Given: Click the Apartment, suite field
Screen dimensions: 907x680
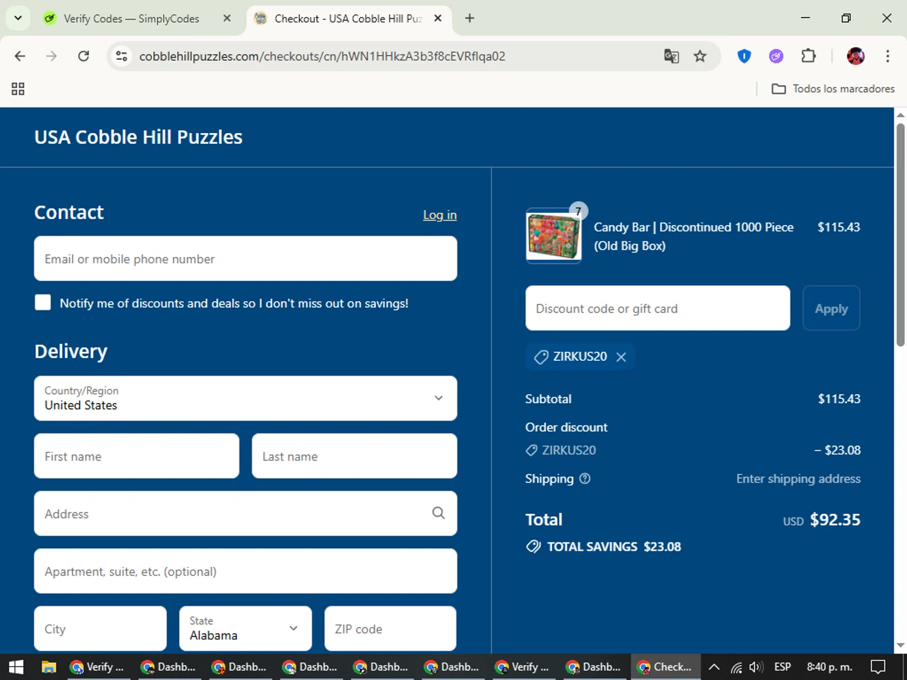Looking at the screenshot, I should pyautogui.click(x=245, y=571).
